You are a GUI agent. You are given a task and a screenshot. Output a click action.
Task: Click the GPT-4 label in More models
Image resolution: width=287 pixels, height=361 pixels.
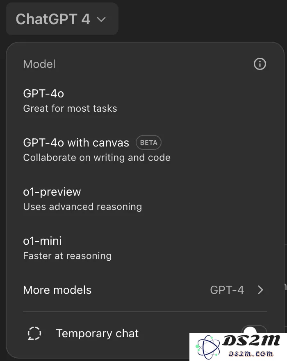(227, 290)
